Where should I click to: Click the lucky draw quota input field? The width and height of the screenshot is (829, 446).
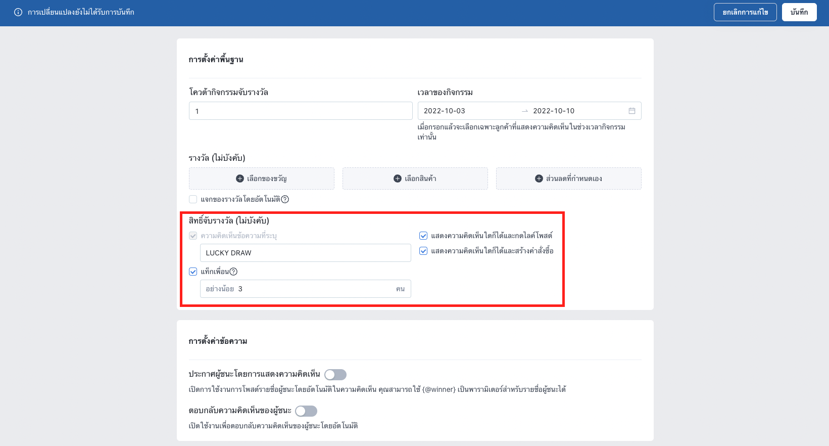coord(301,111)
